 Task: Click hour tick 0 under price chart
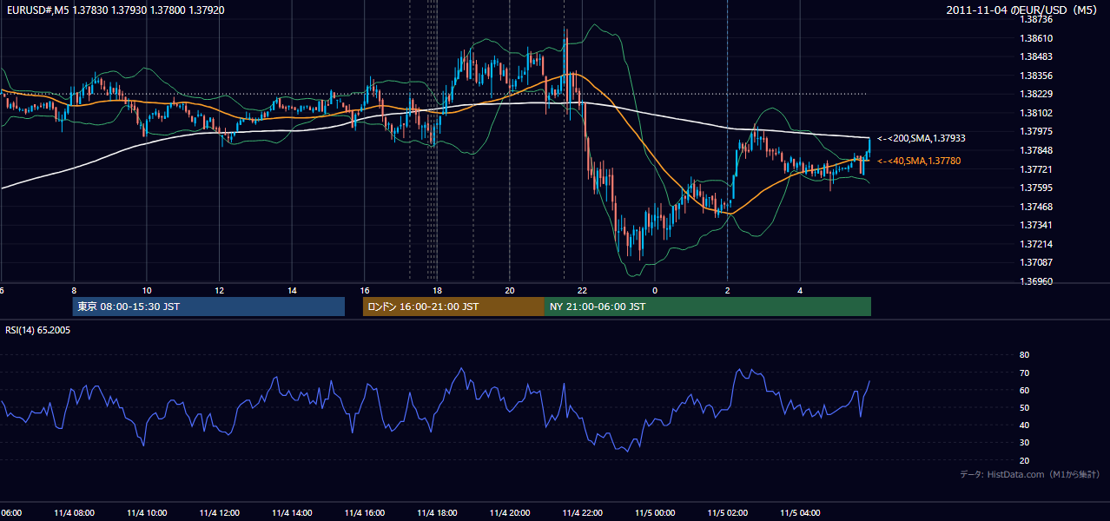[655, 290]
